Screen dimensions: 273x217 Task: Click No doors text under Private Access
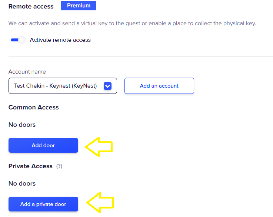coord(22,184)
